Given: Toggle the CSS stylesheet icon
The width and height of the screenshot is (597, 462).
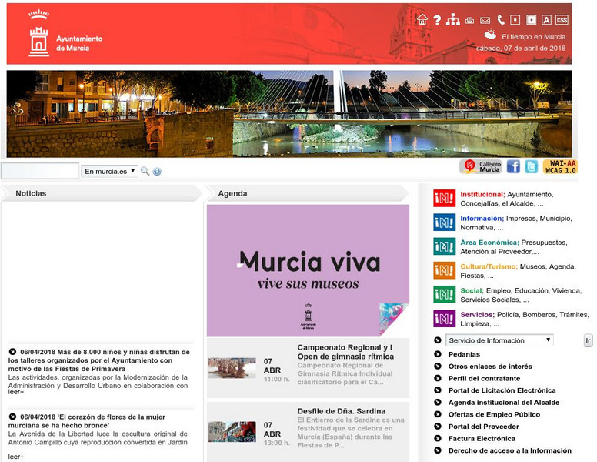Looking at the screenshot, I should click(x=562, y=20).
